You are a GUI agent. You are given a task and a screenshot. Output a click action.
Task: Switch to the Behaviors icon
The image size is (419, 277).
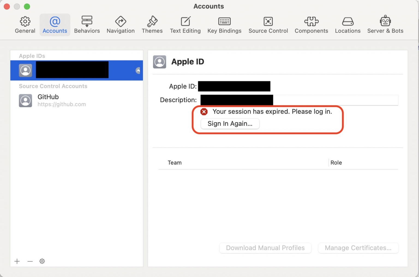coord(87,24)
